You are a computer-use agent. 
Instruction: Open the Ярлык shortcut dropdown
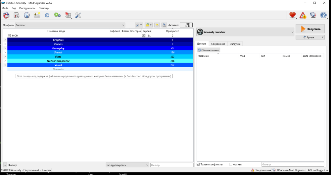tap(310, 37)
